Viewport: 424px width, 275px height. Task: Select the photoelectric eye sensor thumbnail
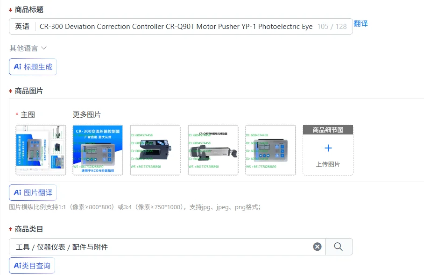tap(155, 150)
